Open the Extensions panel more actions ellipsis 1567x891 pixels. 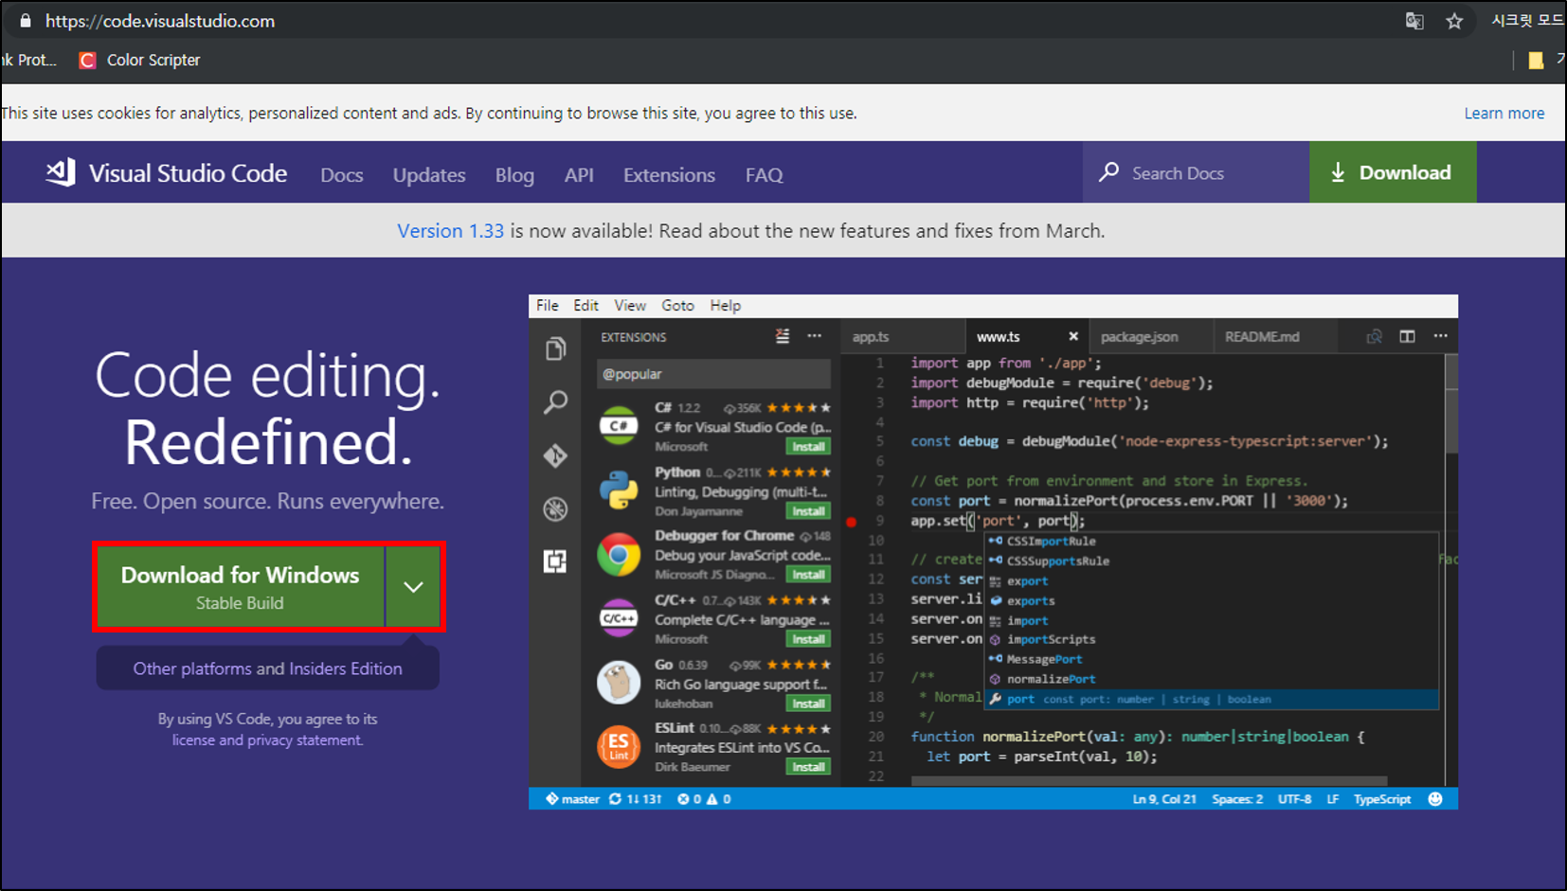(x=814, y=336)
